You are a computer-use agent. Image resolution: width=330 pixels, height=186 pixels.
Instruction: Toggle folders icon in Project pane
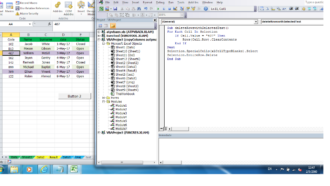[113, 26]
